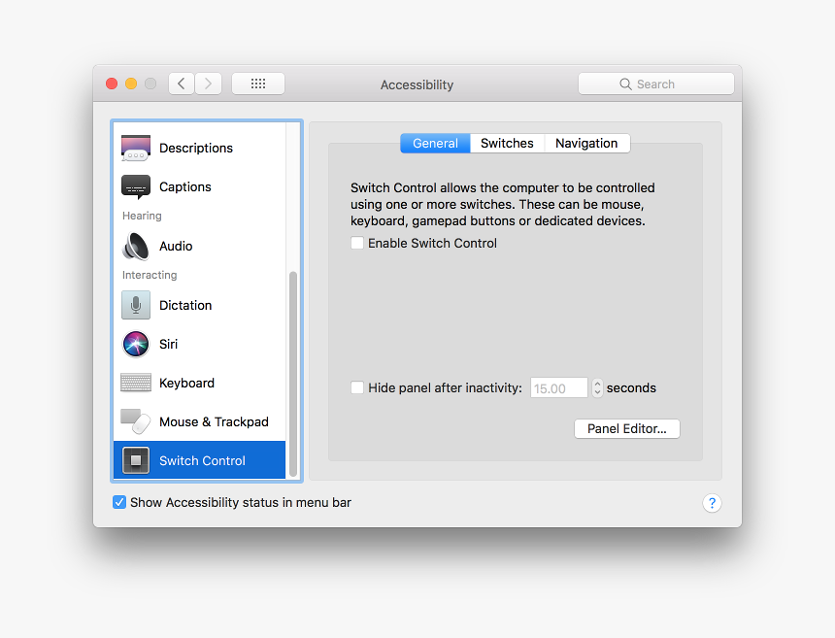Switch to the Switches tab
The height and width of the screenshot is (638, 835).
click(x=507, y=144)
